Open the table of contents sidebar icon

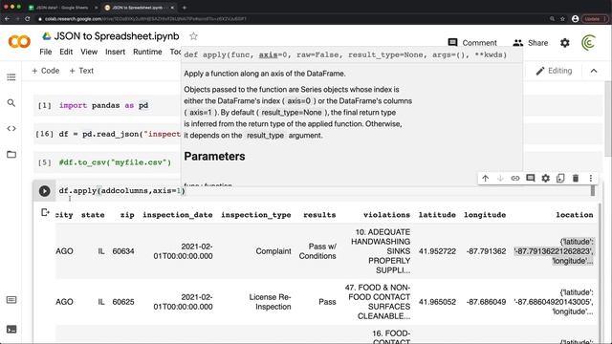[x=11, y=76]
